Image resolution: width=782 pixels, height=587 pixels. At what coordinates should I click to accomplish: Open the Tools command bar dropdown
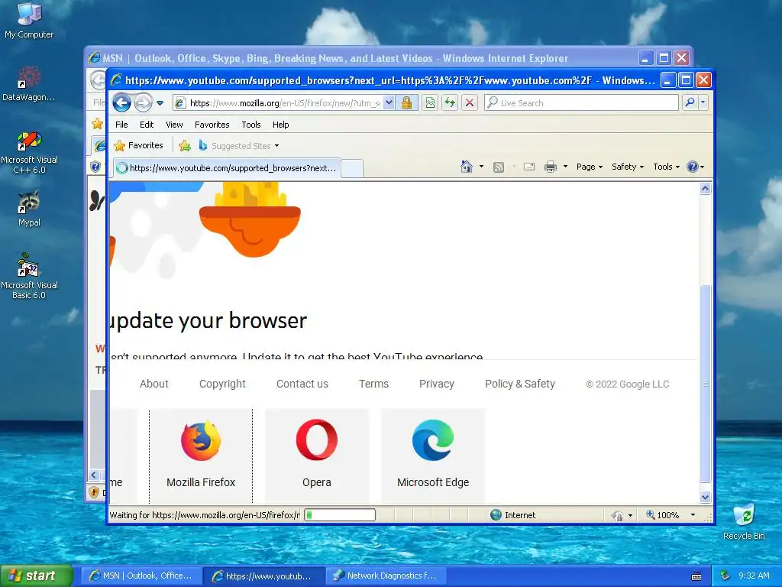coord(666,167)
